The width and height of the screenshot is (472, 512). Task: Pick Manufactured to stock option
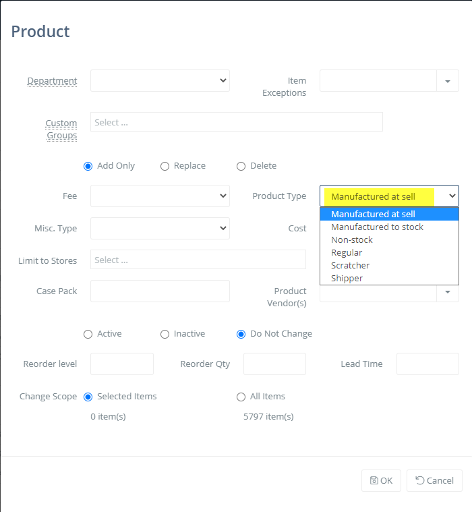(x=390, y=227)
